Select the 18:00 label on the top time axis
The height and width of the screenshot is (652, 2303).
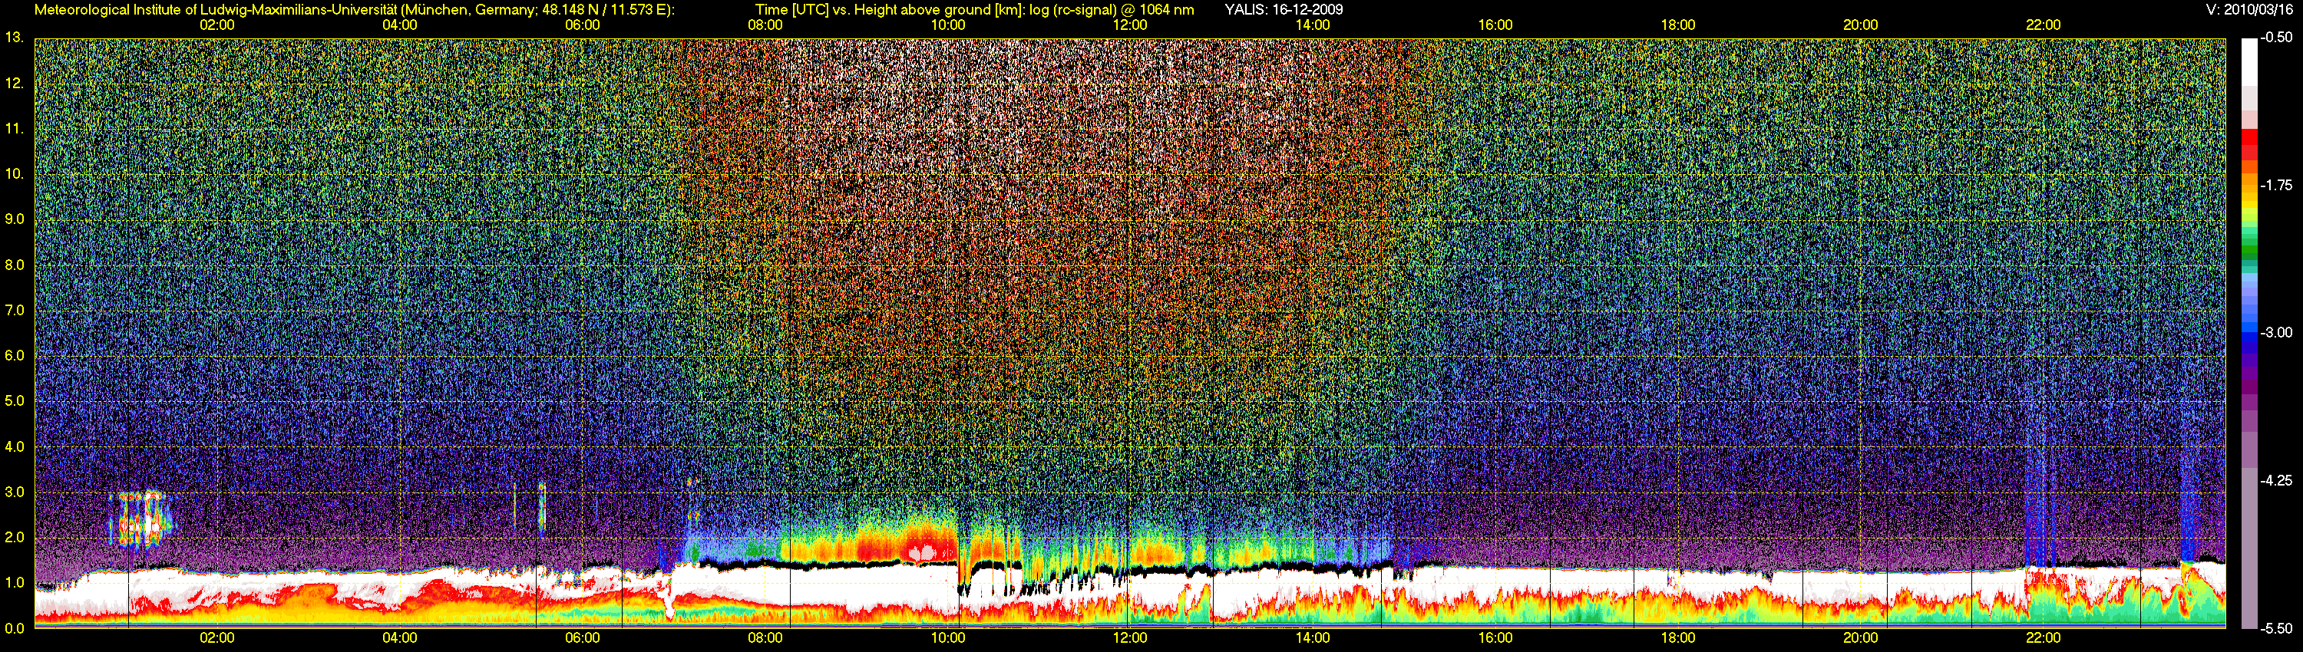click(1678, 25)
